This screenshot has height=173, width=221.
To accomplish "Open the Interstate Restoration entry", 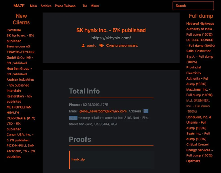I will tap(19, 96).
